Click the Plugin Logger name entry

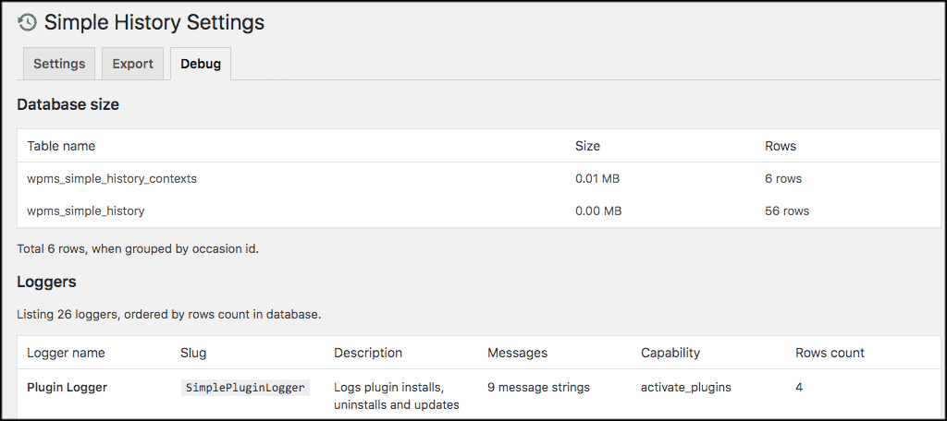[67, 387]
